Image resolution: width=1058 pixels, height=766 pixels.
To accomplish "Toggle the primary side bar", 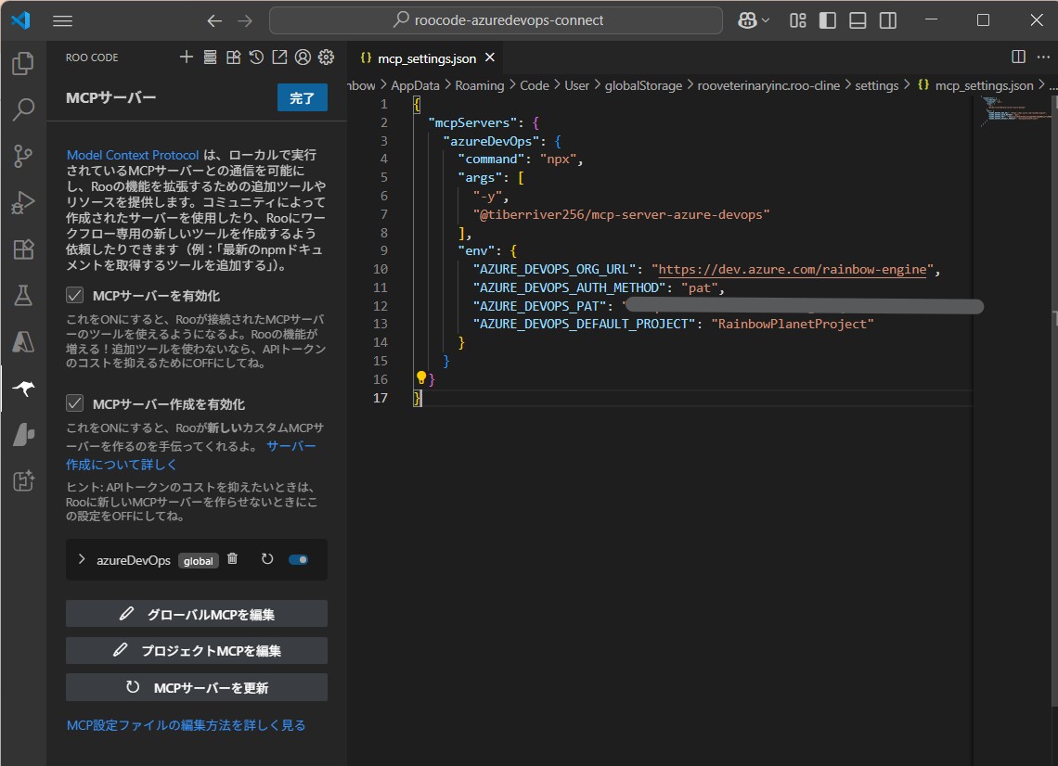I will point(827,21).
